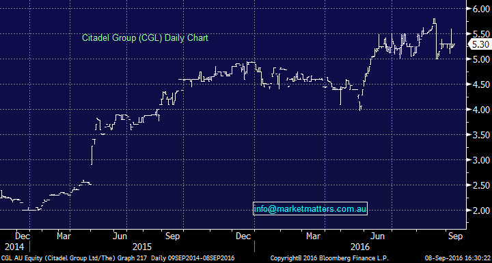Click the final Sep label at axis end
492x263 pixels.
tap(455, 236)
